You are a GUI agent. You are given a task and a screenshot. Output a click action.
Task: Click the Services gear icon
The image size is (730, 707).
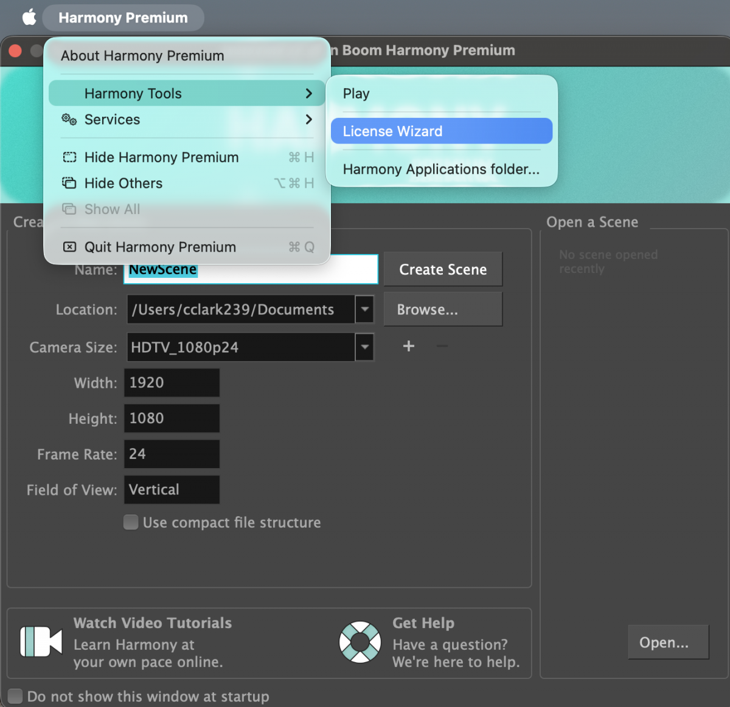pos(69,120)
